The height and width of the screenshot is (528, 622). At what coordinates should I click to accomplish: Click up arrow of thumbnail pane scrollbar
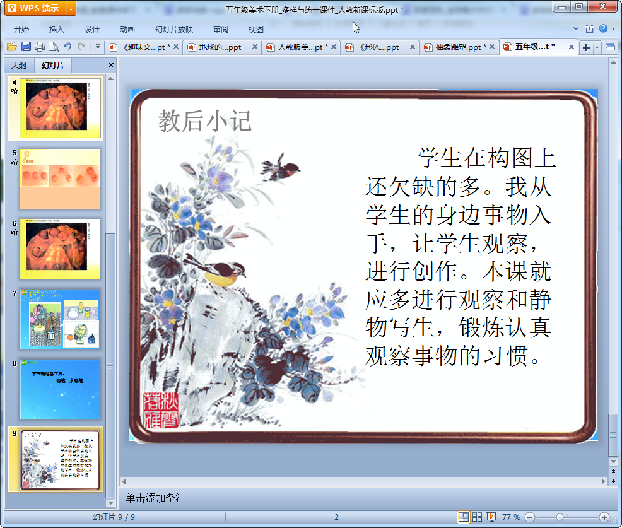pos(110,79)
